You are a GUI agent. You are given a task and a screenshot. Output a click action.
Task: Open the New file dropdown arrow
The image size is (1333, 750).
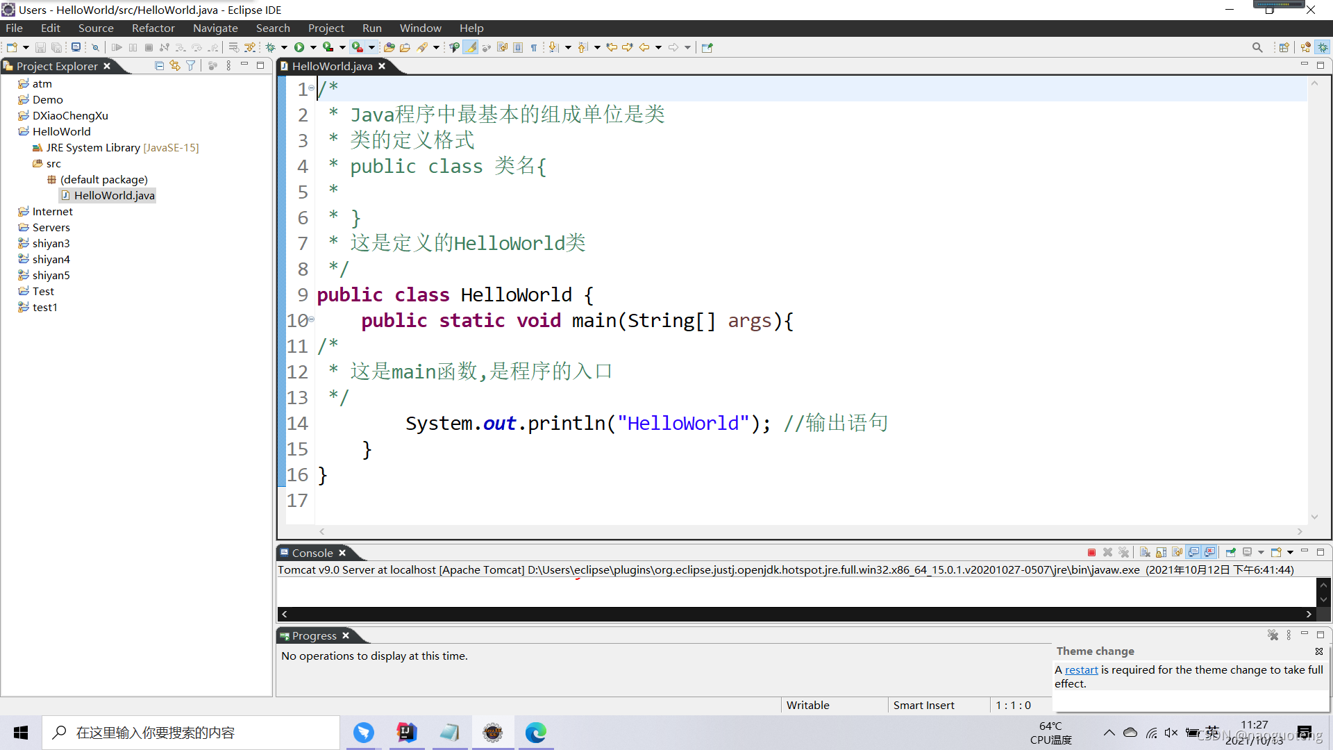(26, 47)
